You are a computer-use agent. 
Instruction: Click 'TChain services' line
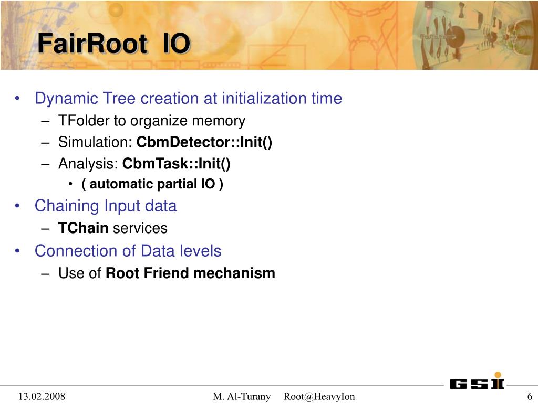112,228
